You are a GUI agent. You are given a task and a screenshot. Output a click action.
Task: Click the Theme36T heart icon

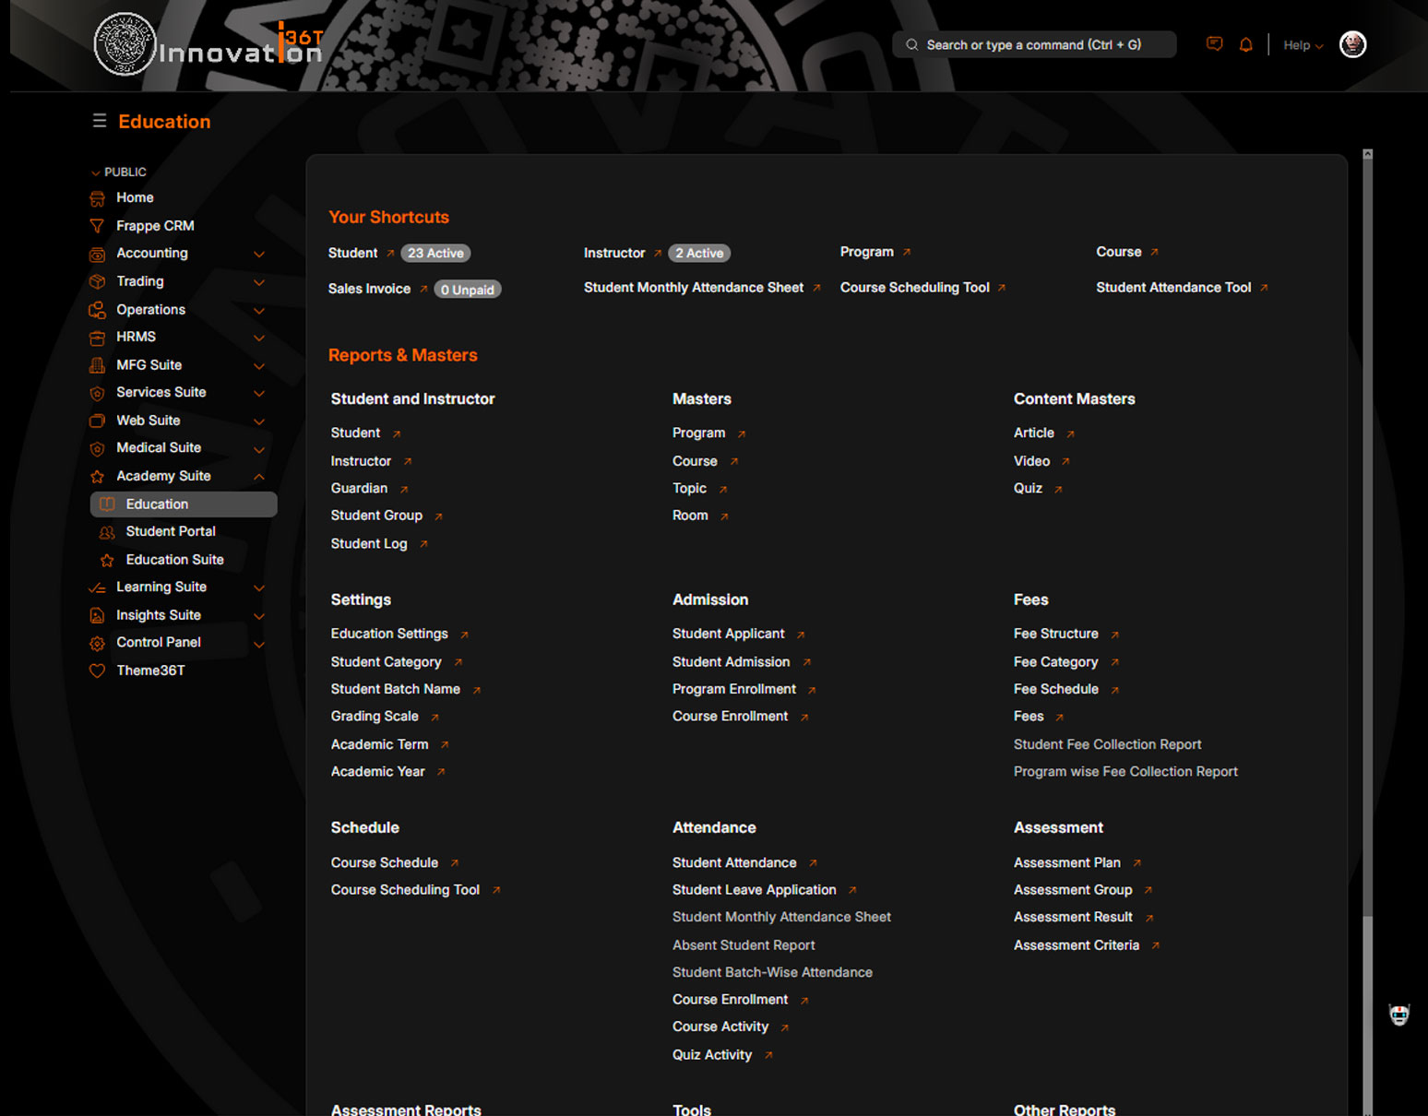(x=97, y=671)
